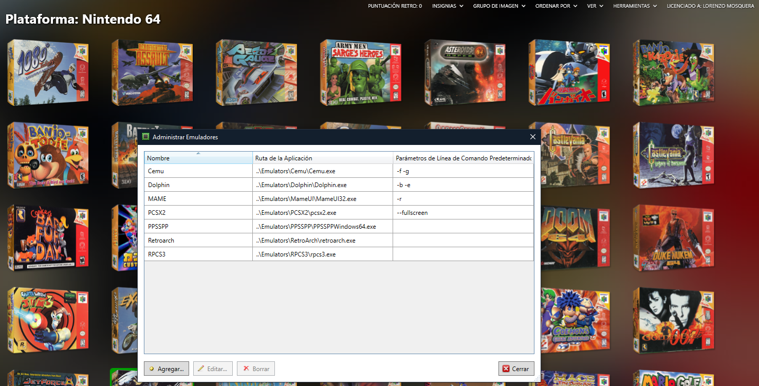Screen dimensions: 759x386
Task: Select the Asteroids Hyper 64 box art
Action: point(465,73)
